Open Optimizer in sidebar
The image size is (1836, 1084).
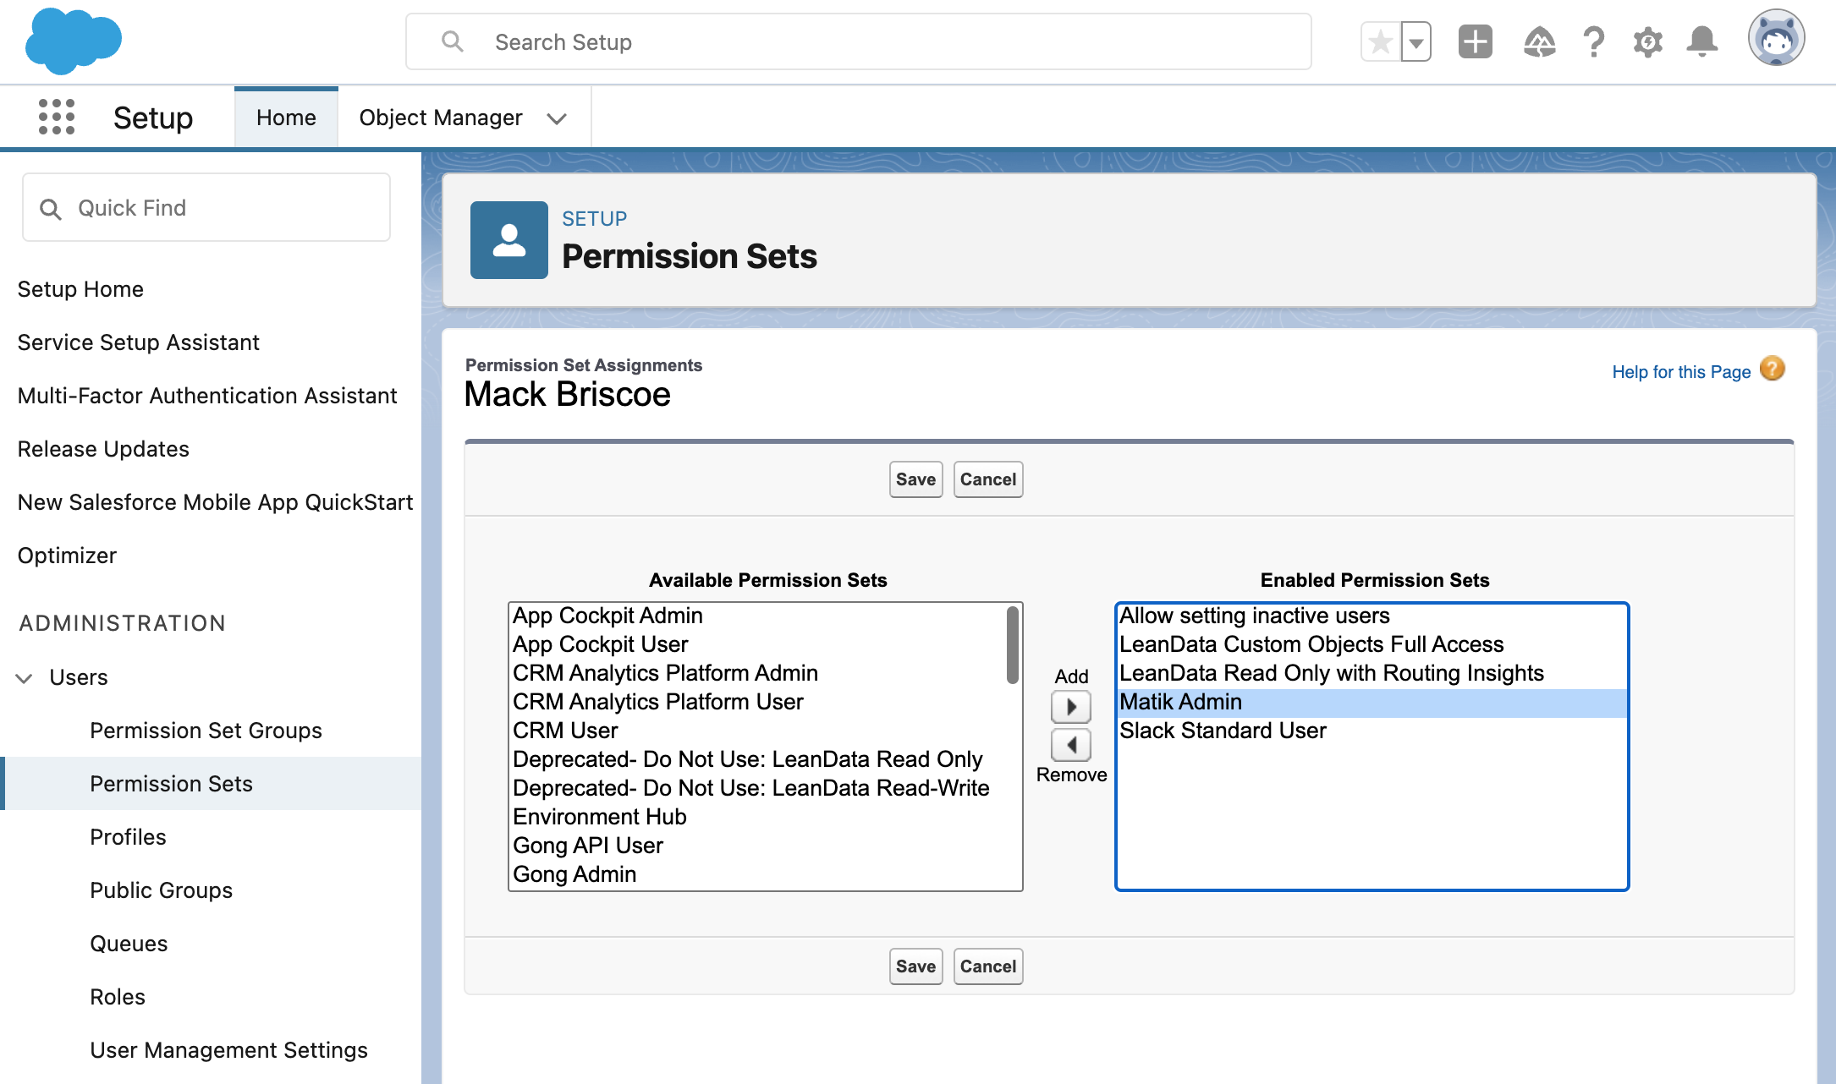(67, 556)
